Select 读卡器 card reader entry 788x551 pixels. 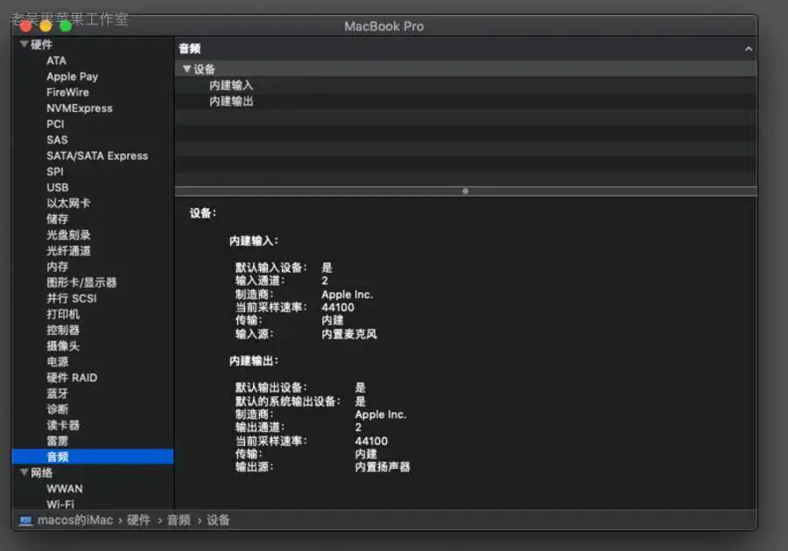(63, 425)
